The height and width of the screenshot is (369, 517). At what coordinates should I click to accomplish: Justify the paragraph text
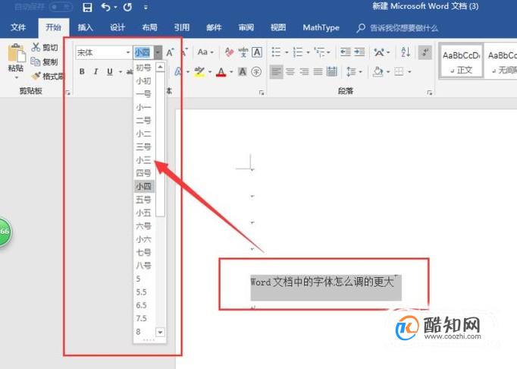[318, 71]
